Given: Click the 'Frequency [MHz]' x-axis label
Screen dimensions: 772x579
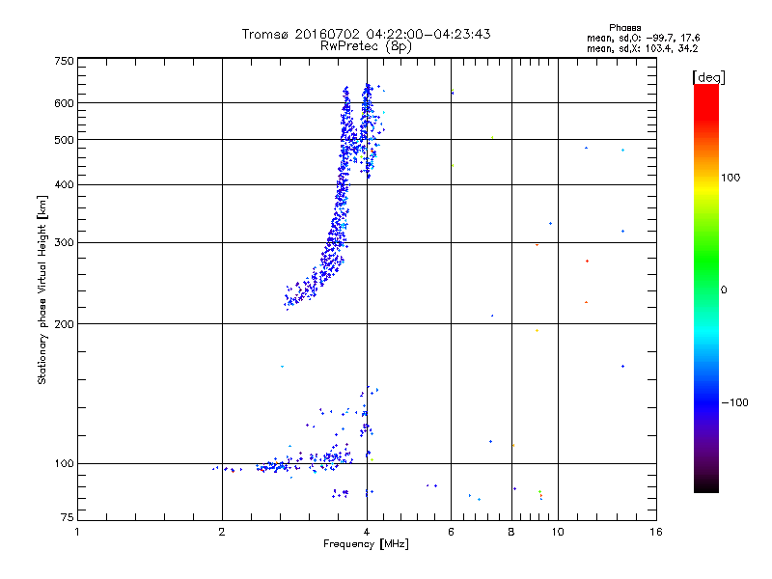Looking at the screenshot, I should (366, 544).
